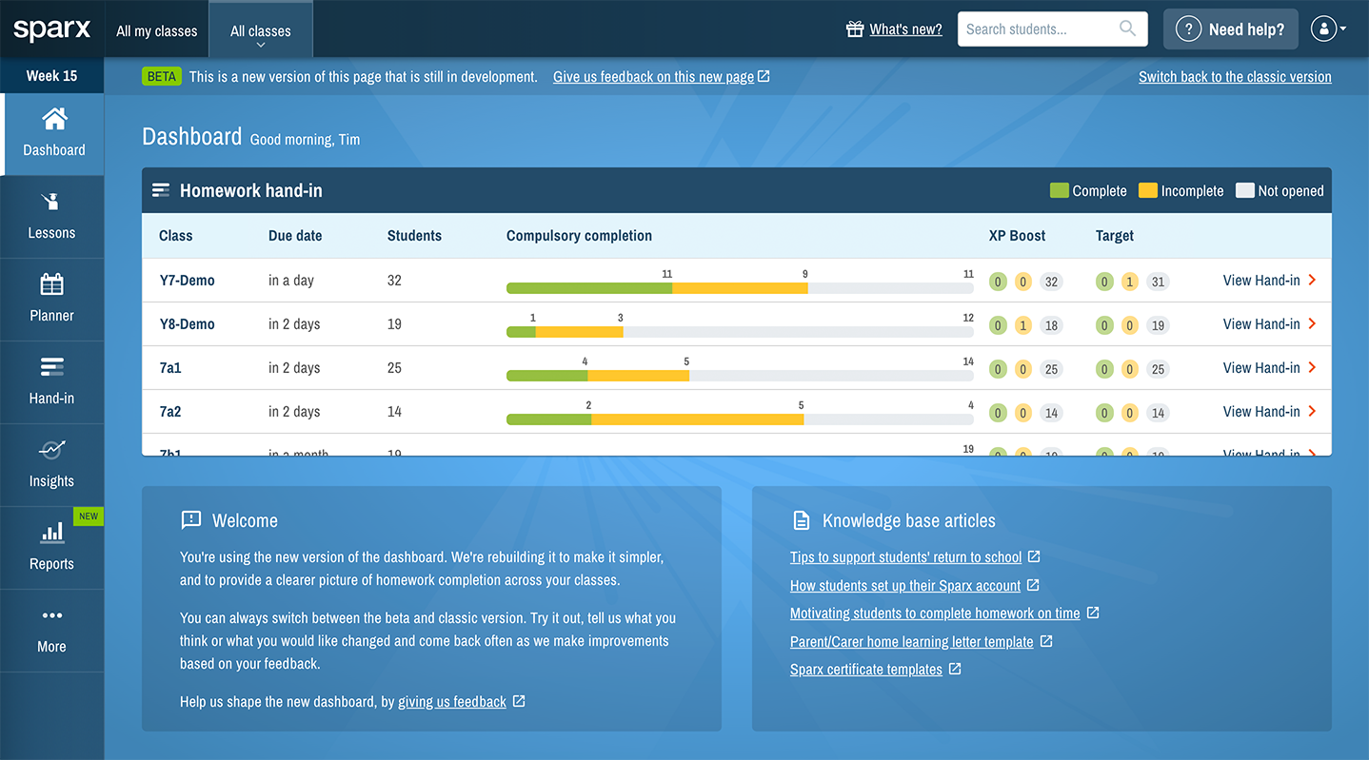View Hand-in for class 7a1
This screenshot has height=760, width=1369.
tap(1261, 367)
